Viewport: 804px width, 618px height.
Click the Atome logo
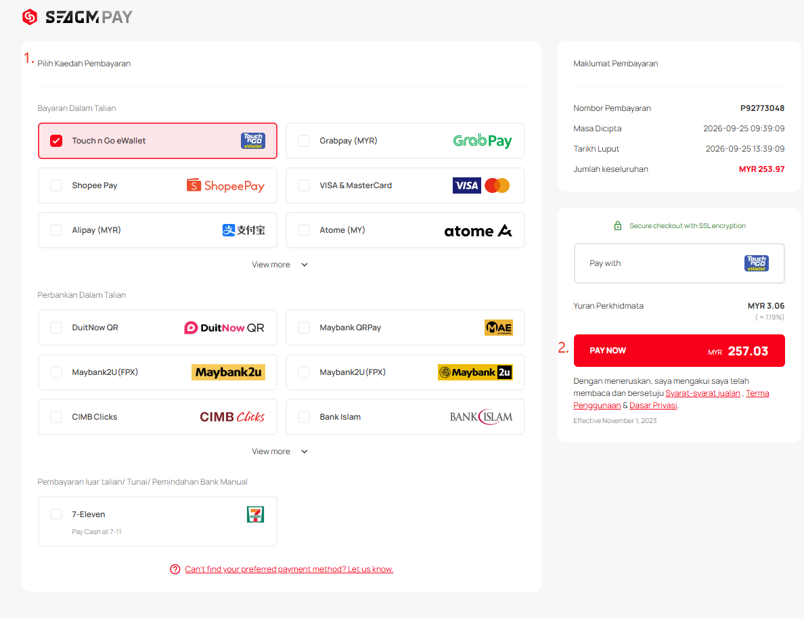coord(478,231)
